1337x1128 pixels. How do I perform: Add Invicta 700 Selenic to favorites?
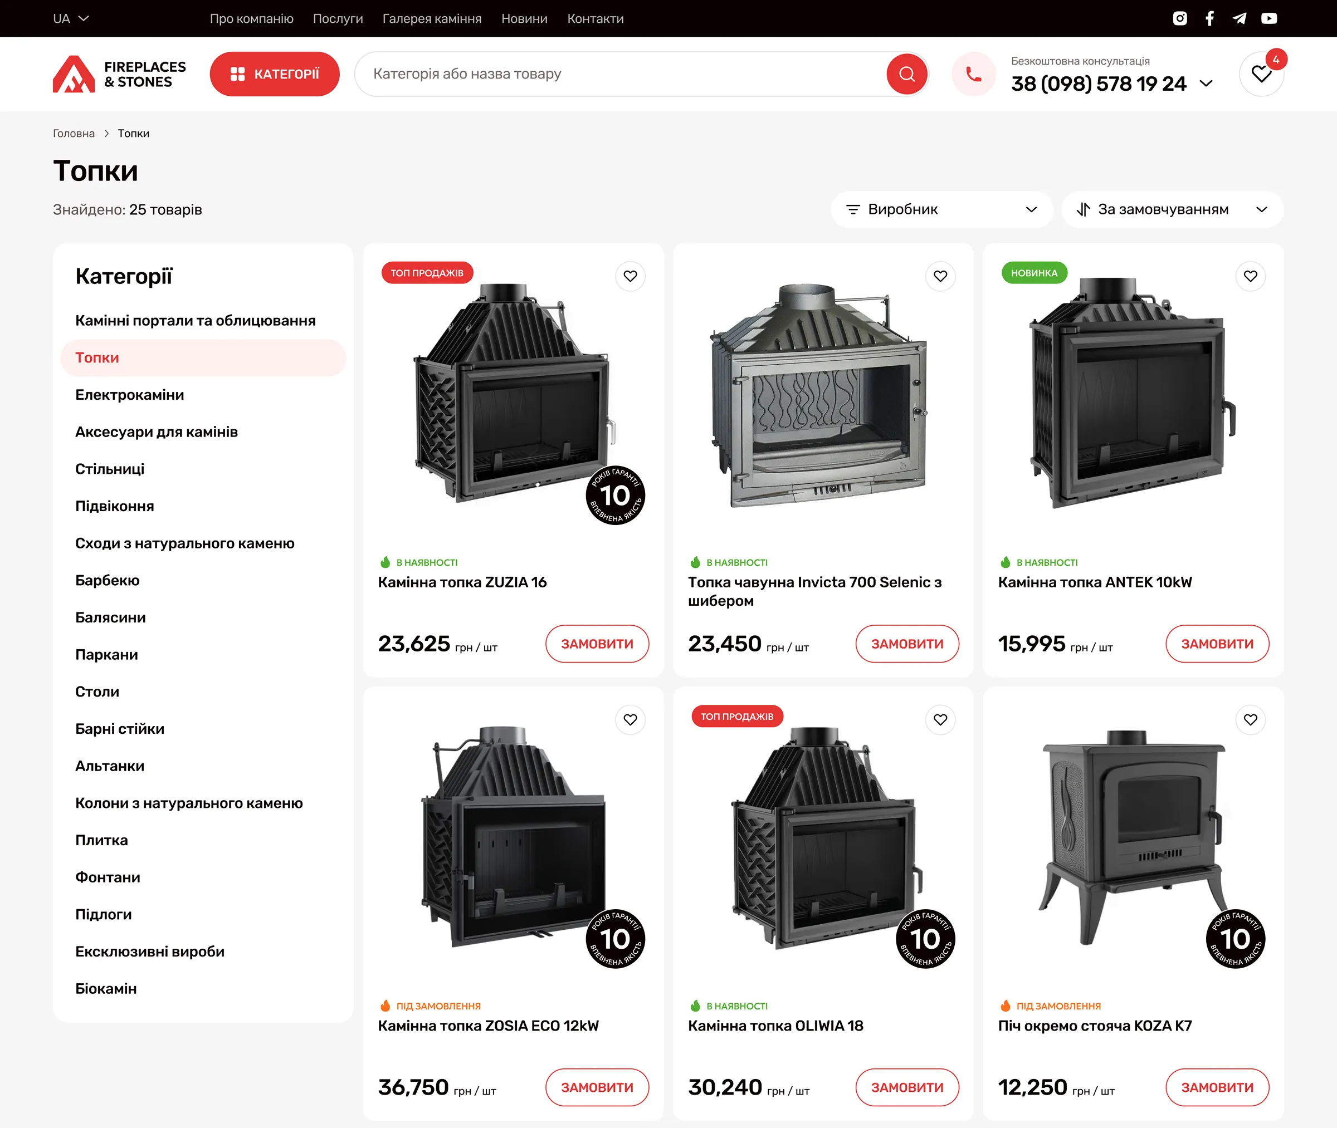point(940,276)
